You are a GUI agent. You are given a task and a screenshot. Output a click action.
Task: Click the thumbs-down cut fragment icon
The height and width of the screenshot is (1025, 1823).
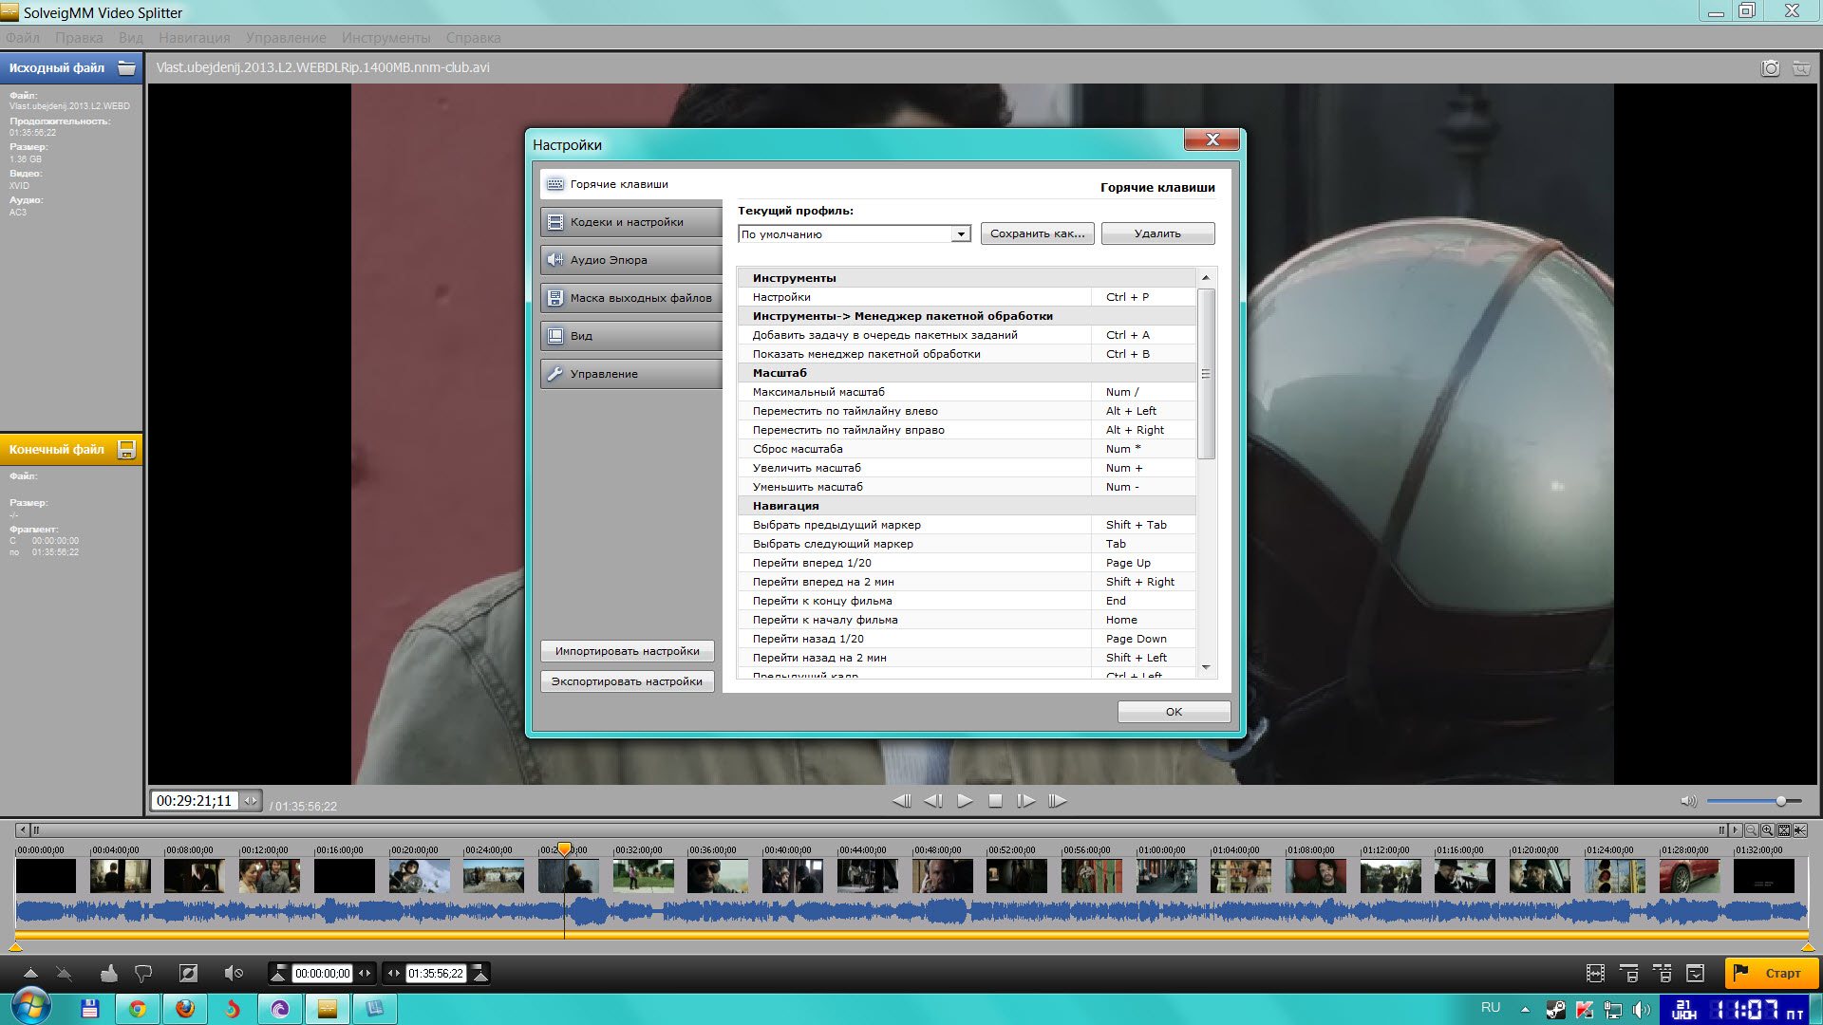click(143, 973)
